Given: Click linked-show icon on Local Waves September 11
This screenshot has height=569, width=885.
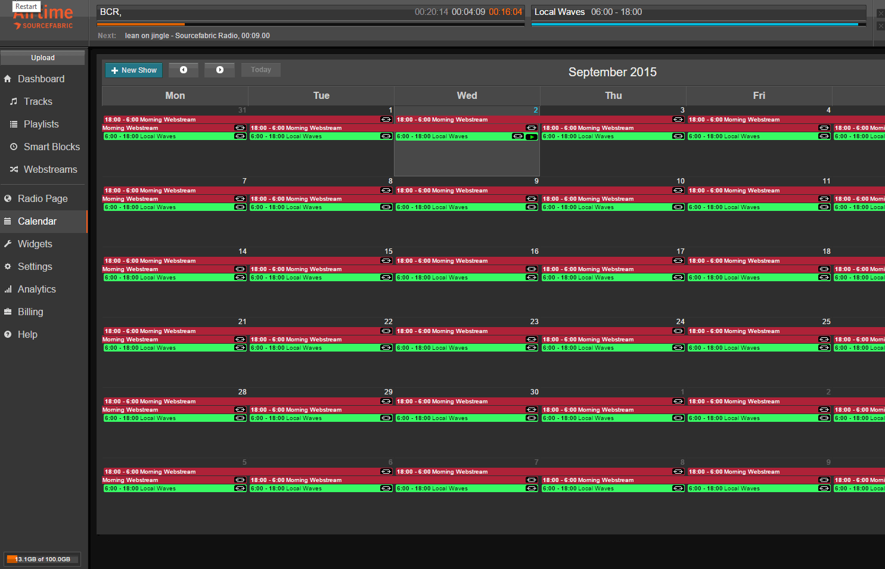Looking at the screenshot, I should 824,207.
